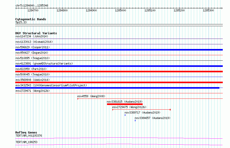
Task: Click the magenta line of TERT|NM_198253
Action: pos(119,144)
